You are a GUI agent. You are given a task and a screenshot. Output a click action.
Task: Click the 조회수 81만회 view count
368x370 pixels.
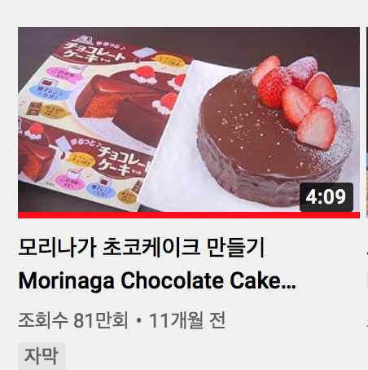click(73, 320)
